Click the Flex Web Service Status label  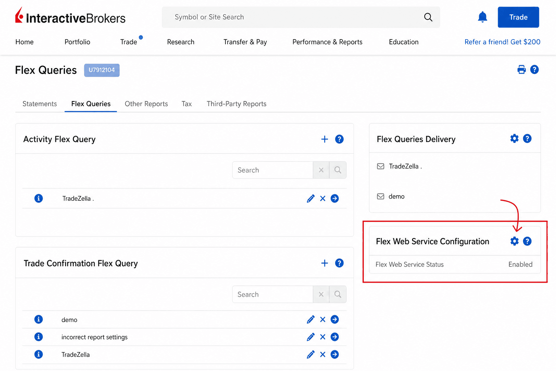pyautogui.click(x=409, y=264)
